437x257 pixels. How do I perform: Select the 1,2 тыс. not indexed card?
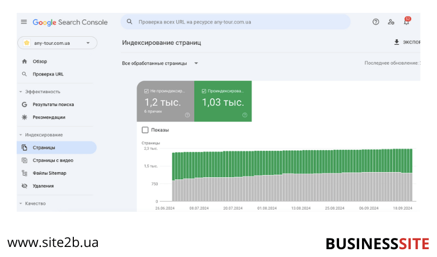pos(166,101)
